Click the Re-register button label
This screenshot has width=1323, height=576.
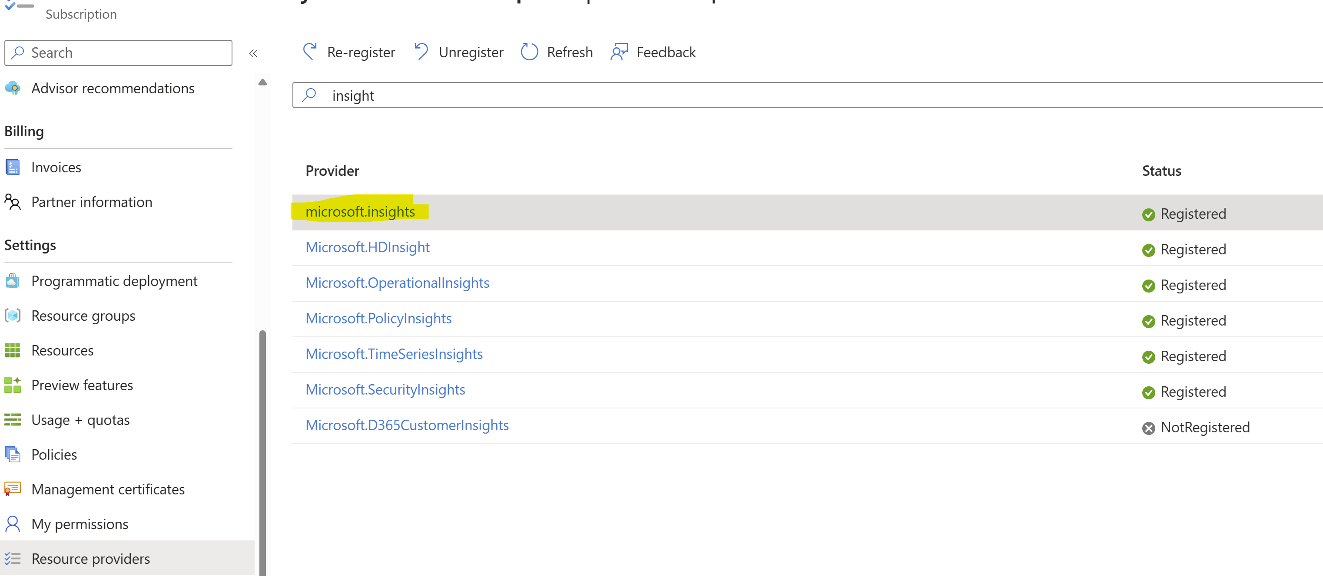(361, 53)
